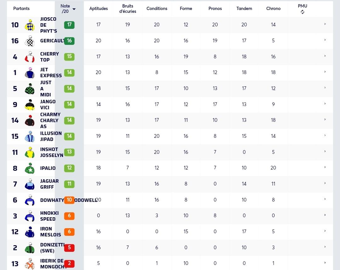Open the Just A Midi horse name

[x=46, y=89]
